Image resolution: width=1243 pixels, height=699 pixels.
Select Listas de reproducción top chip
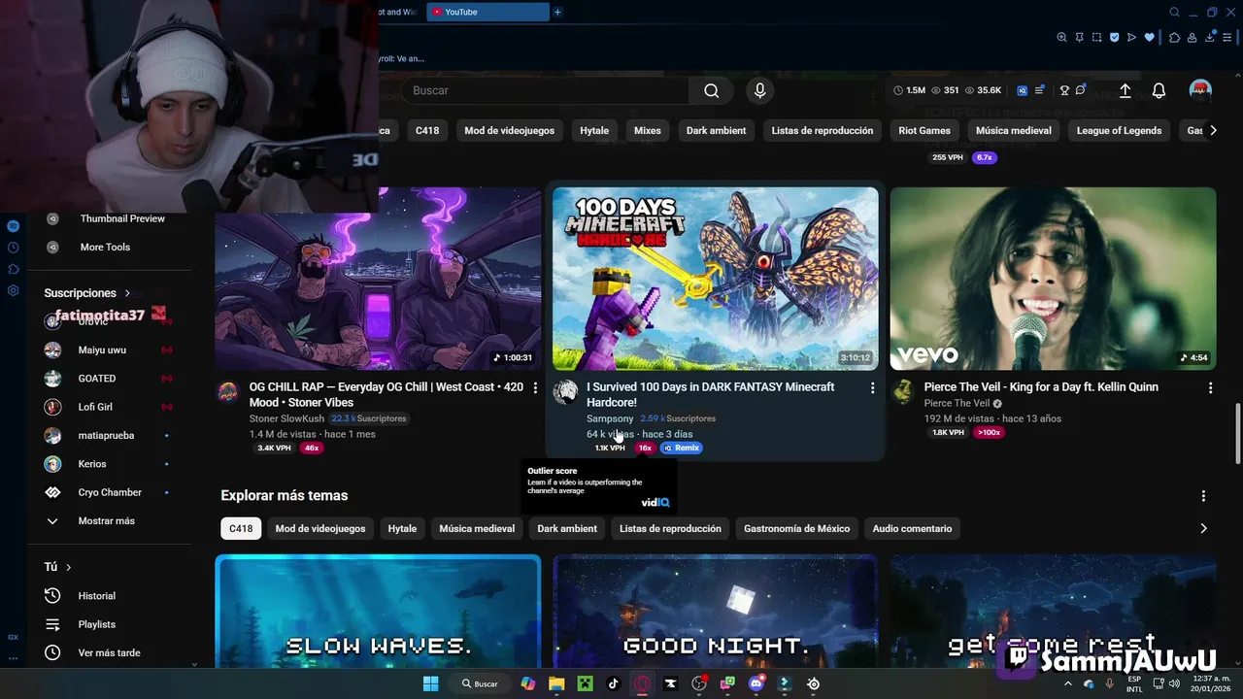point(823,130)
